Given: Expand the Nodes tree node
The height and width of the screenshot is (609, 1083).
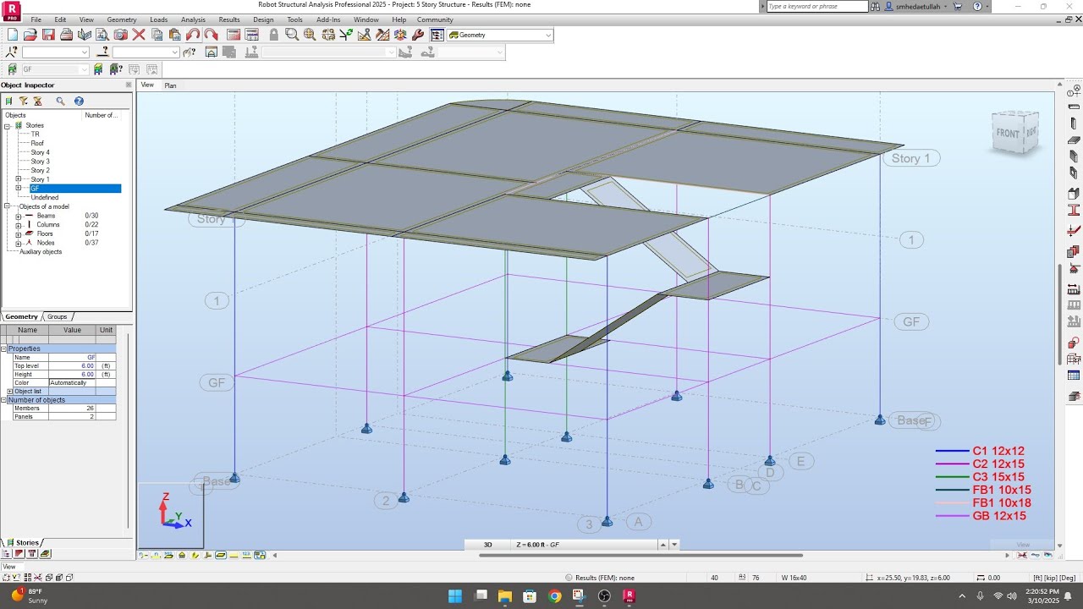Looking at the screenshot, I should tap(19, 243).
